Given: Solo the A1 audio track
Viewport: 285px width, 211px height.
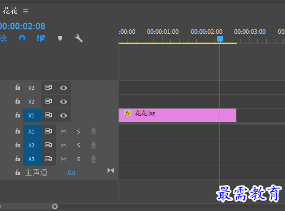Looking at the screenshot, I should pos(78,131).
